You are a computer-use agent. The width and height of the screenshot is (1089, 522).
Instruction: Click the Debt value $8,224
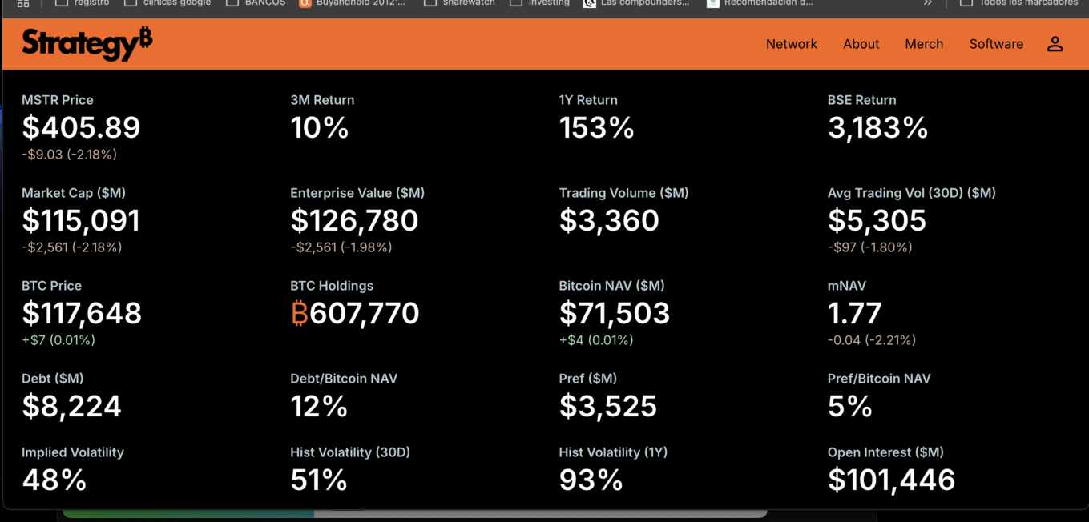click(71, 406)
